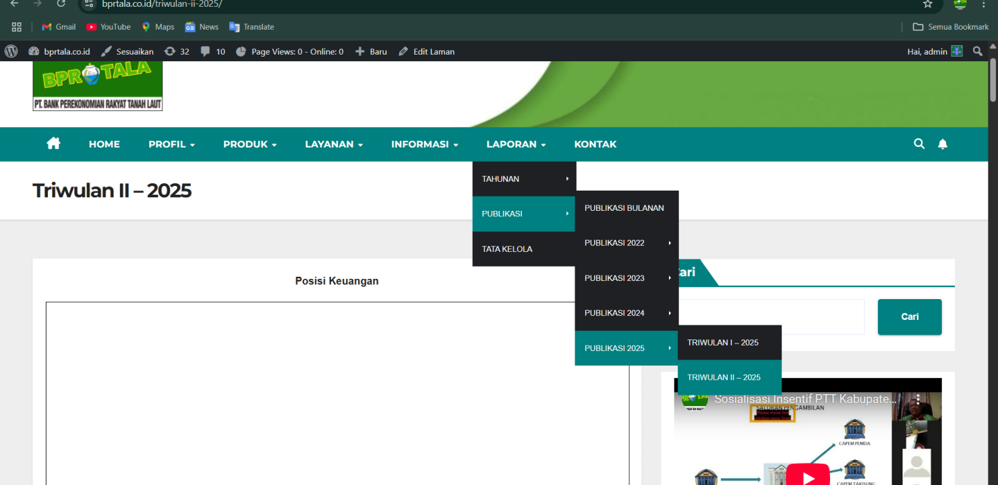
Task: Click the white home icon in navbar
Action: click(53, 143)
